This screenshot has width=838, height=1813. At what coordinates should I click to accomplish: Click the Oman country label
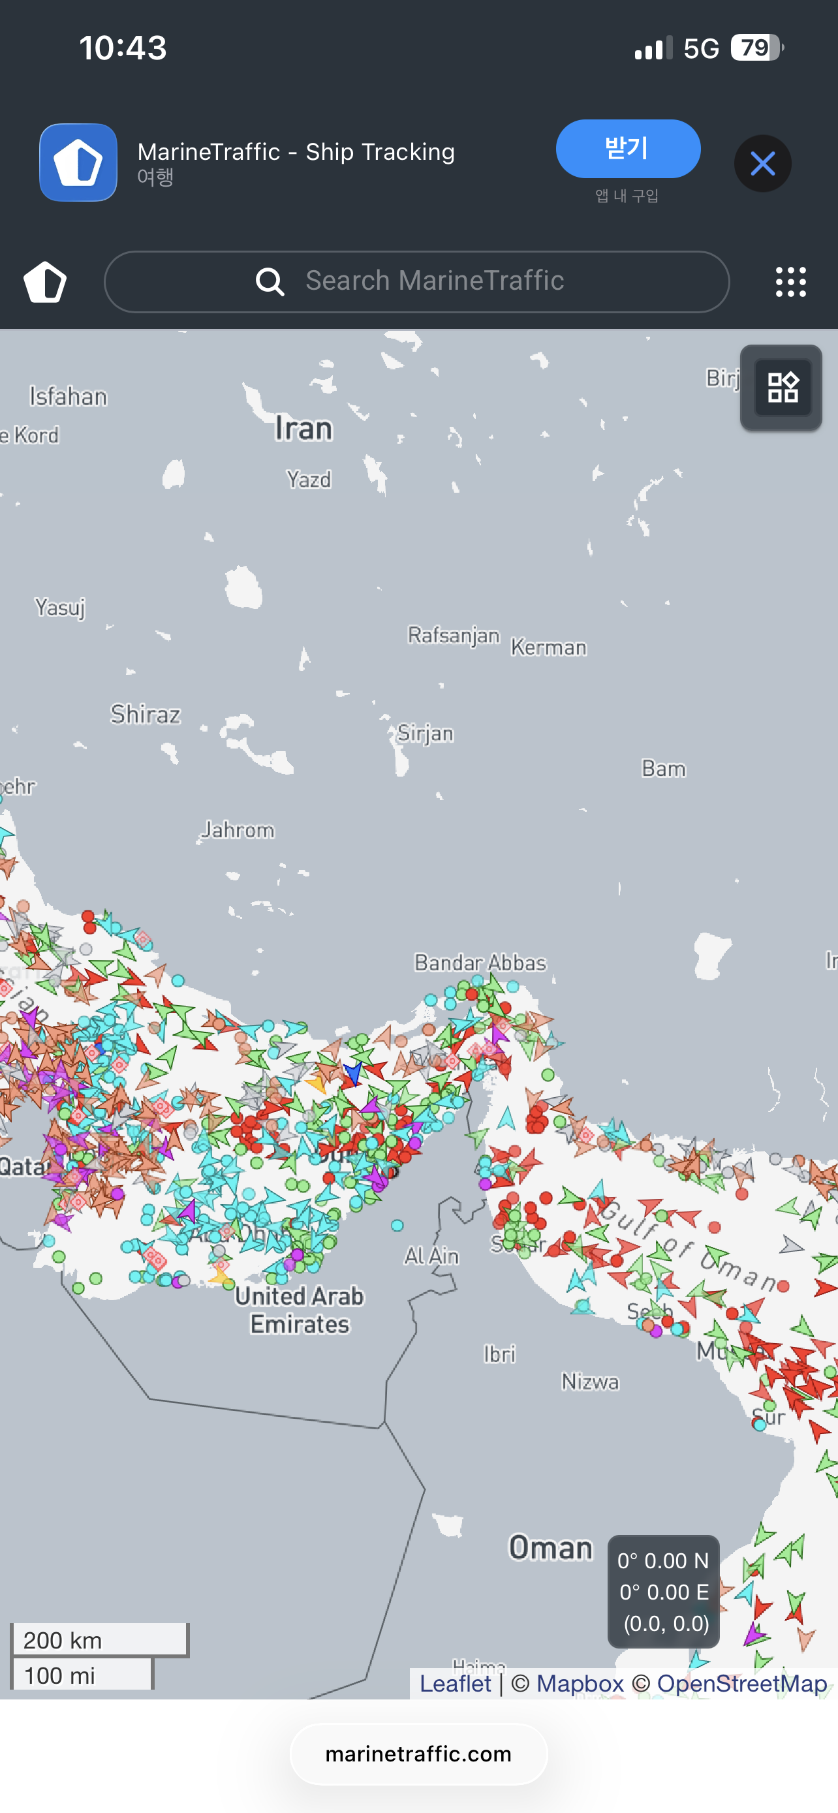(x=550, y=1547)
